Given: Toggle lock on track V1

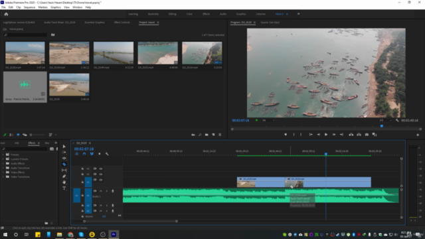Looking at the screenshot, I should click(82, 182).
